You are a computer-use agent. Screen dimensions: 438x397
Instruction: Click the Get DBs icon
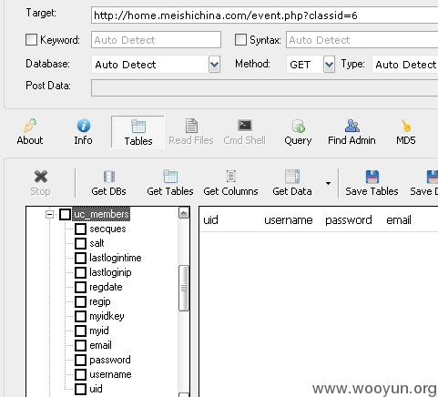109,177
